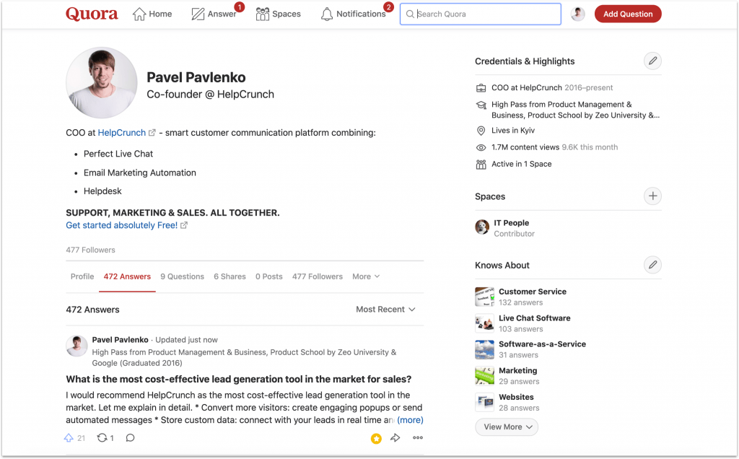Click the Websites topic thumbnail
The height and width of the screenshot is (459, 739).
[x=484, y=402]
